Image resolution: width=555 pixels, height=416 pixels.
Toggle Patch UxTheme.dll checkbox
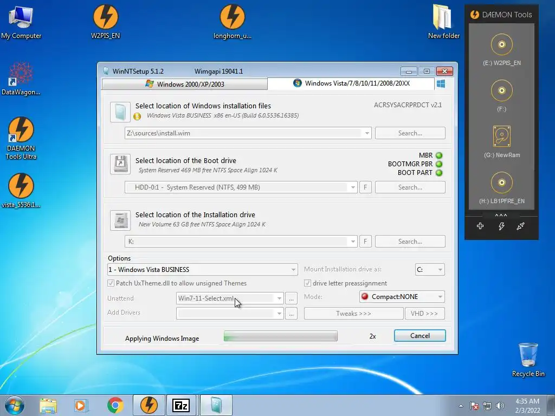point(111,283)
